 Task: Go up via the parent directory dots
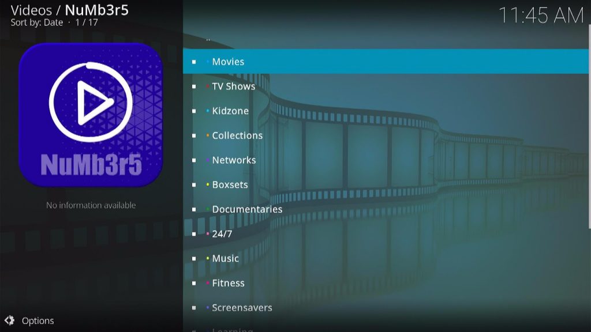208,39
